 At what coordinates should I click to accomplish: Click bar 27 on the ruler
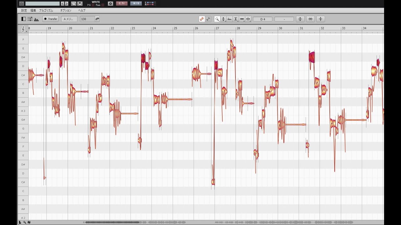pyautogui.click(x=217, y=28)
